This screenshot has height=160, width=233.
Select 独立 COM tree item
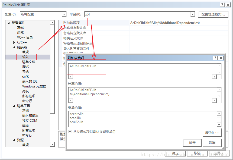(30, 121)
